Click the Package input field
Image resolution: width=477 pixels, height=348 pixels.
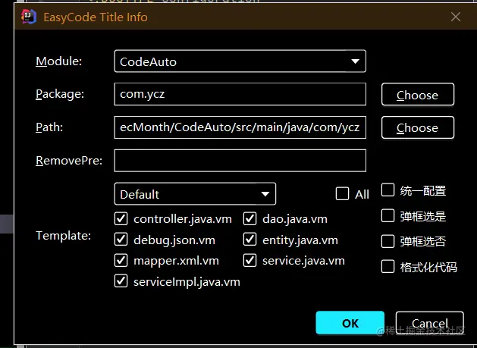(x=240, y=94)
